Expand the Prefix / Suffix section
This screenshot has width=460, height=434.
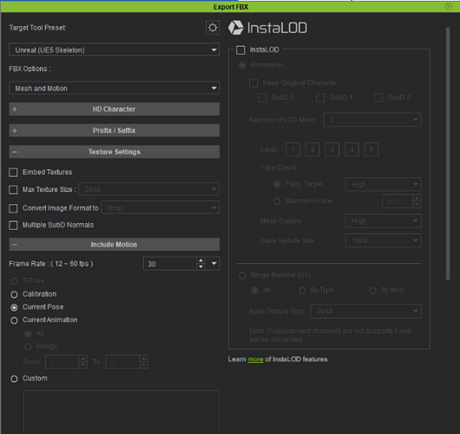click(x=114, y=130)
